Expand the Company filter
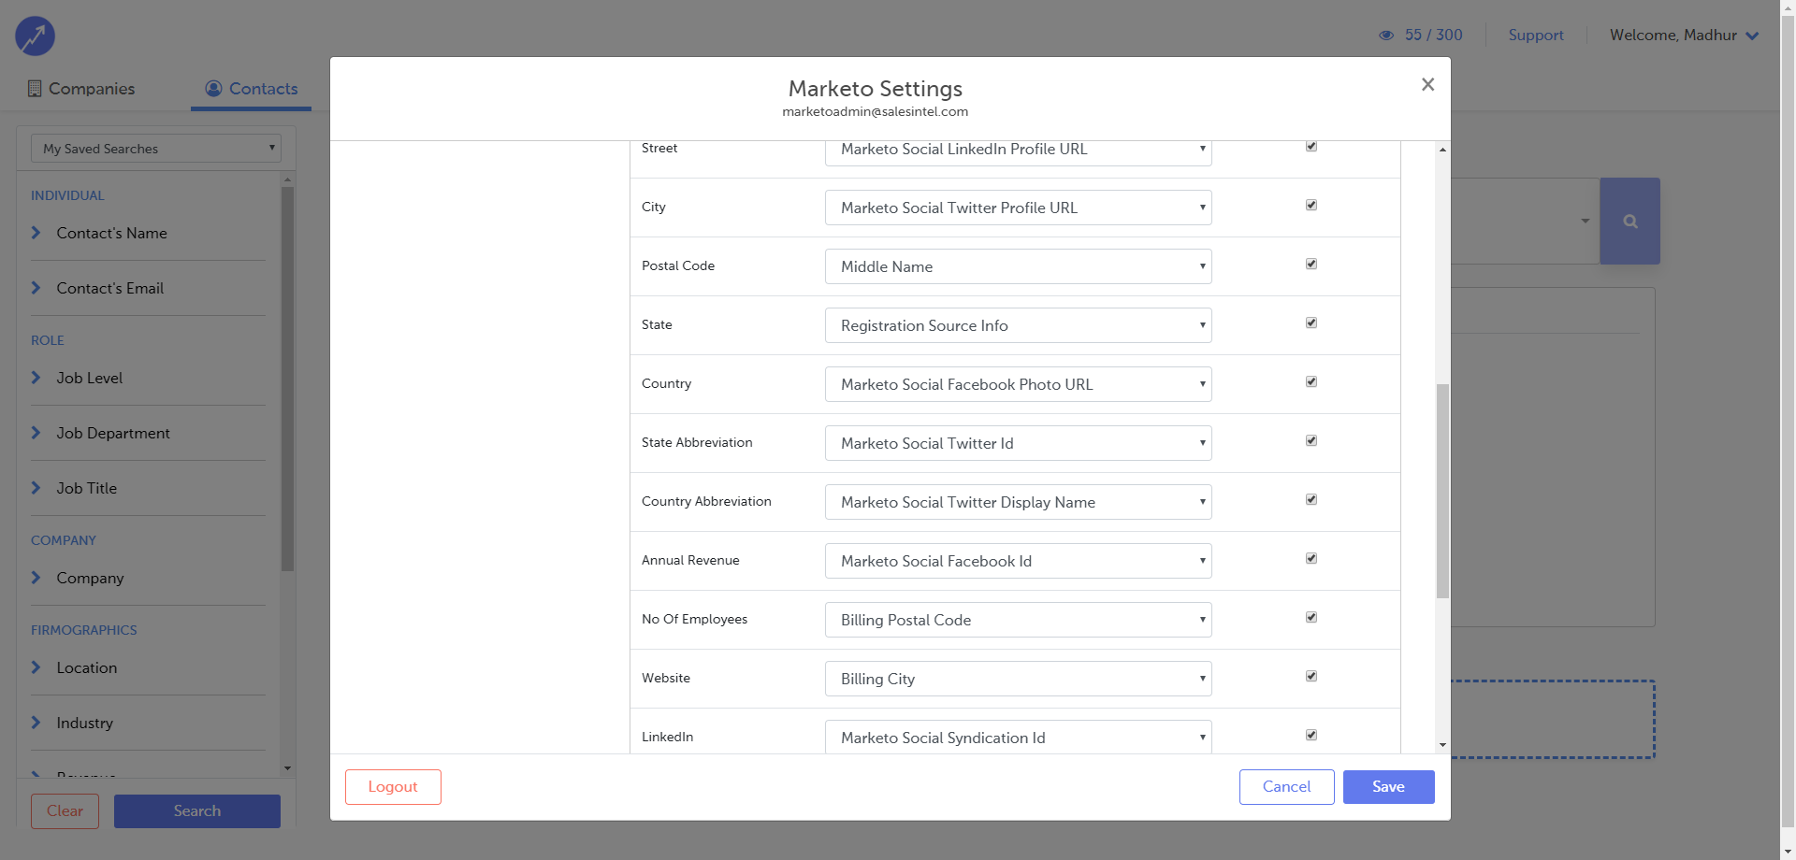The height and width of the screenshot is (860, 1796). pyautogui.click(x=148, y=578)
